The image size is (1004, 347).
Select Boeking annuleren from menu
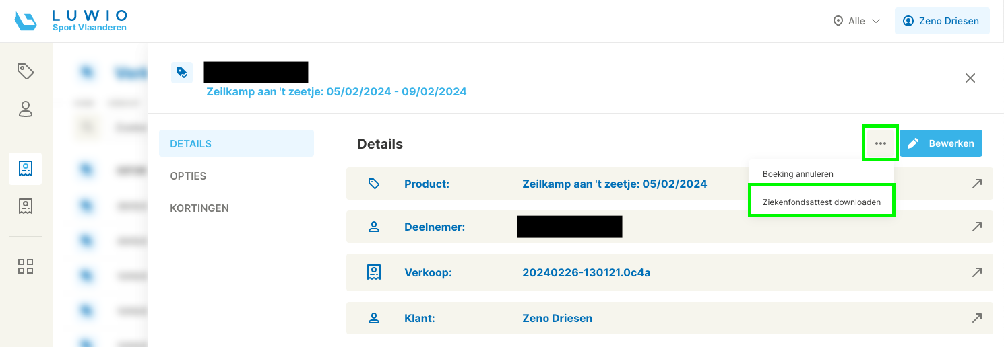coord(798,174)
